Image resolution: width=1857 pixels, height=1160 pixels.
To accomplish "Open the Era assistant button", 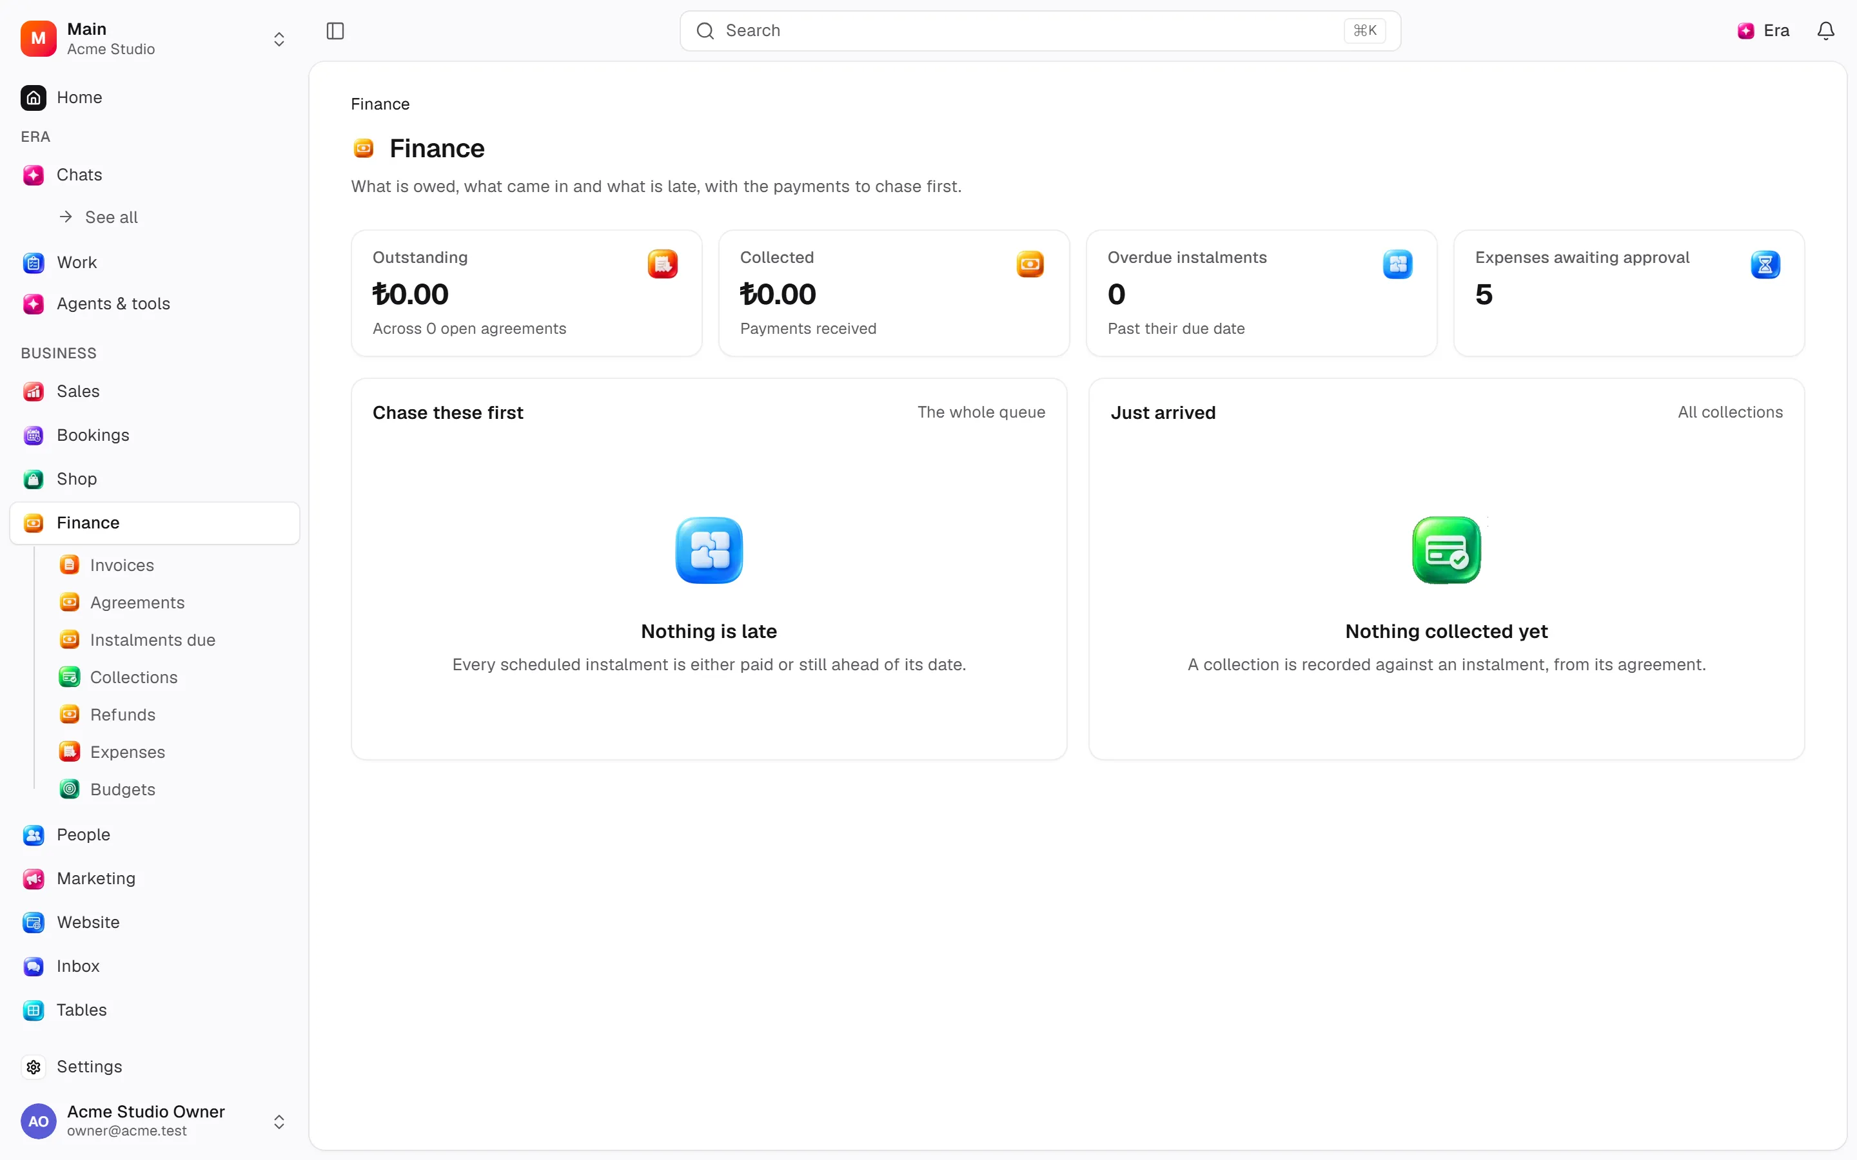I will click(1764, 31).
